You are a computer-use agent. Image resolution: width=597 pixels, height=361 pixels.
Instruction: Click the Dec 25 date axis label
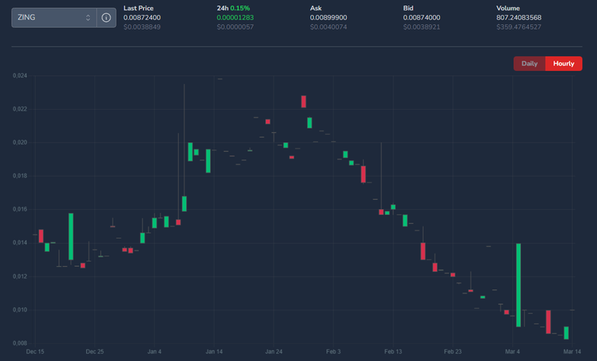point(94,352)
